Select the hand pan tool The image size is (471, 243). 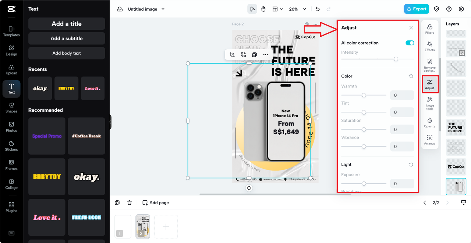click(x=263, y=9)
